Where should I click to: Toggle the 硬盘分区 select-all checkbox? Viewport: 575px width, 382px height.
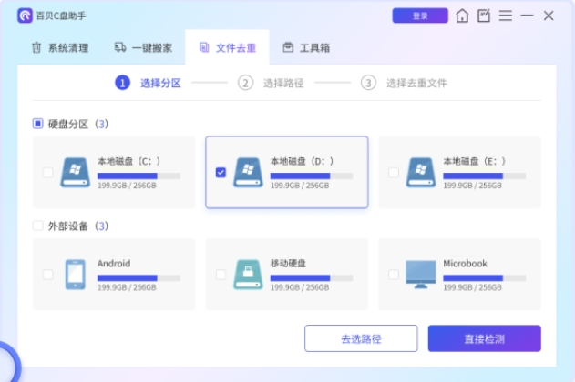point(37,124)
